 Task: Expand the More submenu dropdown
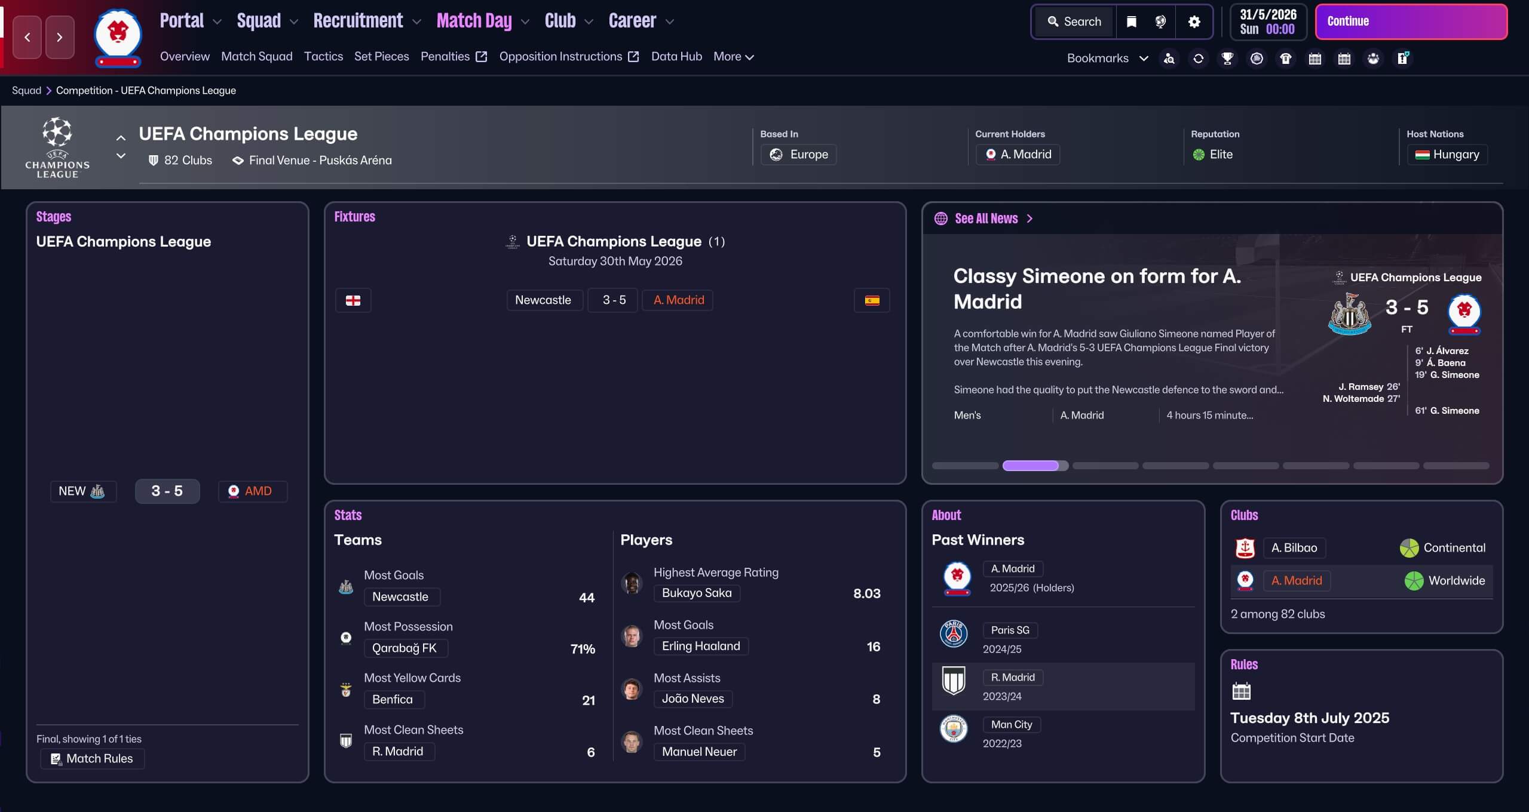pos(733,57)
